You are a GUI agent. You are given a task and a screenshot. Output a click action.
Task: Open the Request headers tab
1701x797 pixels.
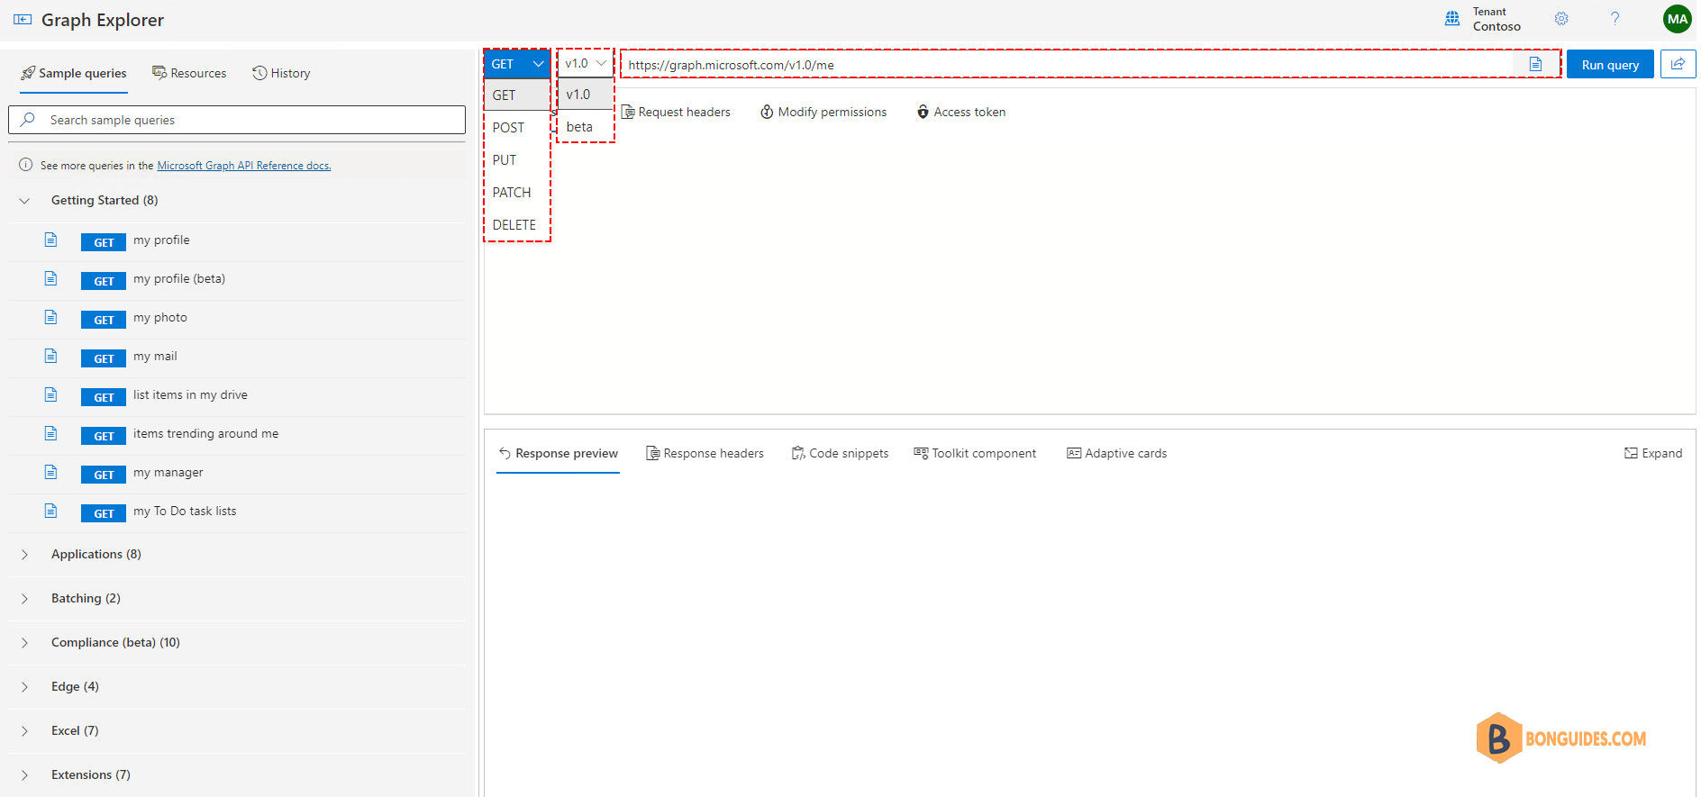(676, 112)
